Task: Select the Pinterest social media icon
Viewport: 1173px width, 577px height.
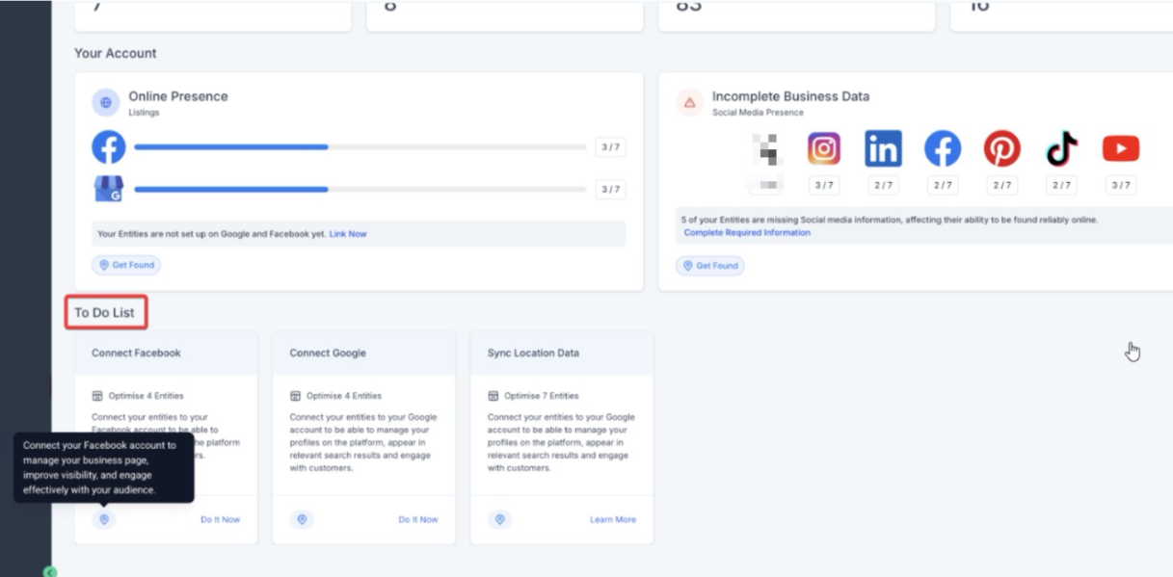Action: [1001, 148]
